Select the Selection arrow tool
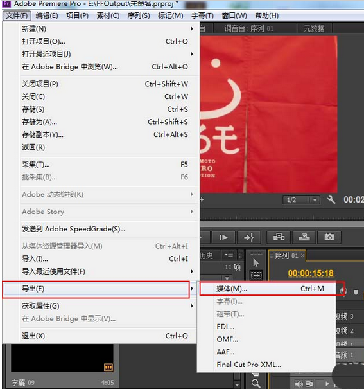 coord(256,263)
